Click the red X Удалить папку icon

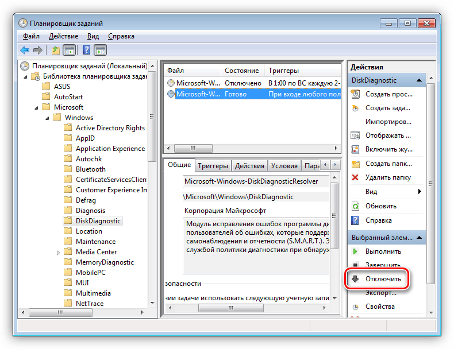[x=355, y=177]
